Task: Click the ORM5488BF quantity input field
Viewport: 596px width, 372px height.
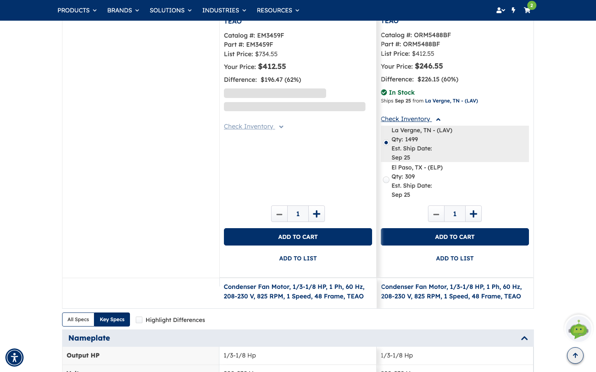Action: [x=455, y=214]
